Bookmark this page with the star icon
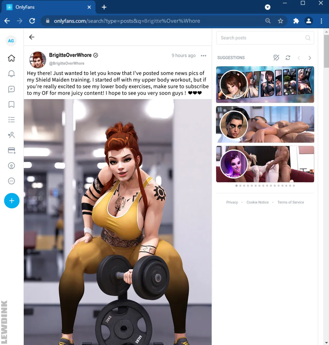The image size is (329, 345). (280, 21)
